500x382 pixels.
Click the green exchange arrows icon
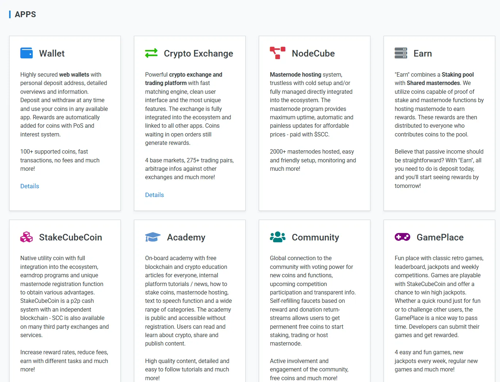[x=151, y=53]
